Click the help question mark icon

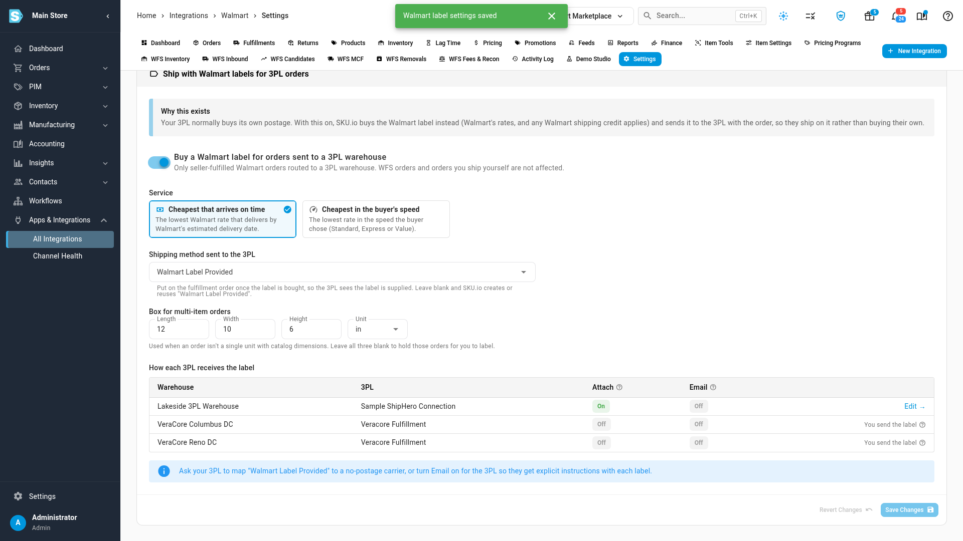(948, 16)
